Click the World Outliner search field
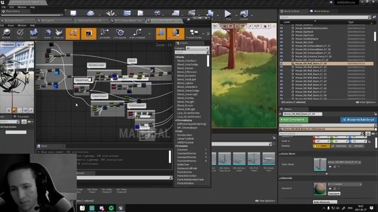The height and width of the screenshot is (212, 378). click(325, 17)
